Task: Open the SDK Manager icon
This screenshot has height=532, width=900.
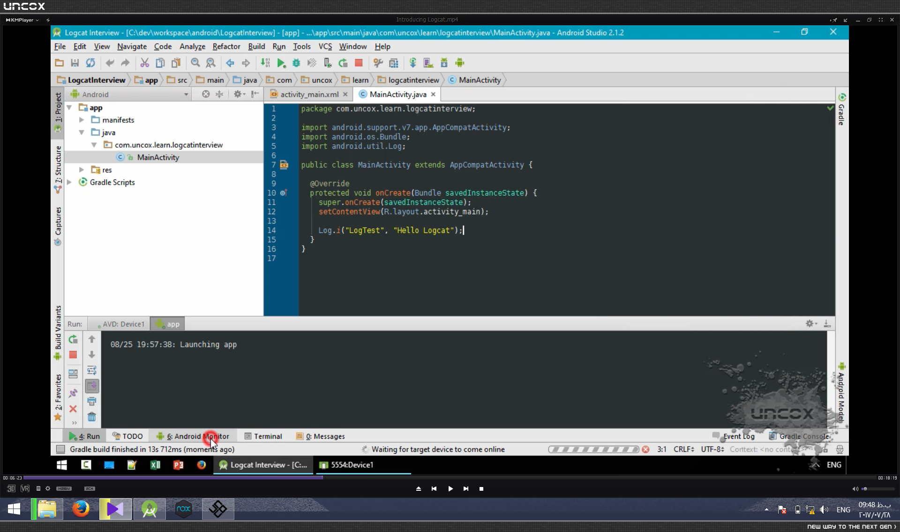Action: (x=444, y=63)
